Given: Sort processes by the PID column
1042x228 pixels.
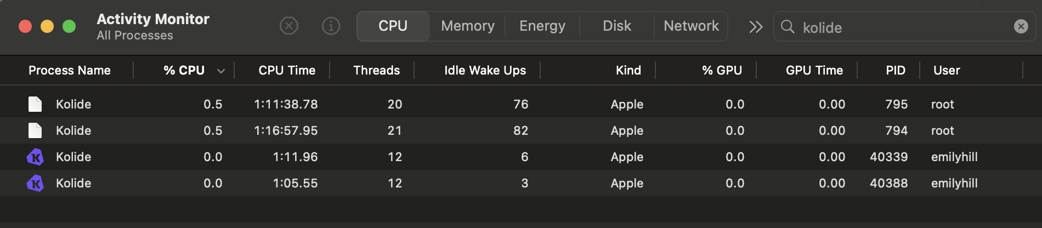Looking at the screenshot, I should click(x=895, y=71).
